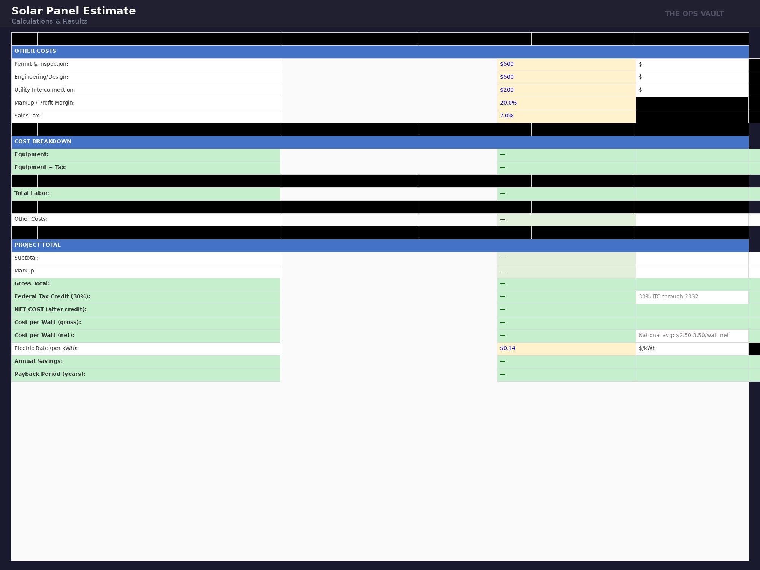Viewport: 760px width, 570px height.
Task: Select the 'Sales Tax:' label
Action: (146, 116)
